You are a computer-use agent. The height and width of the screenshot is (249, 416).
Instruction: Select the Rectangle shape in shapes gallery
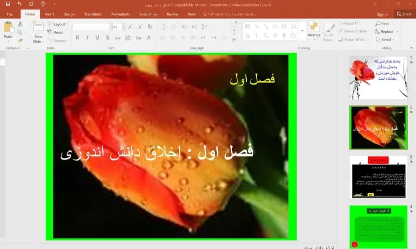[275, 27]
